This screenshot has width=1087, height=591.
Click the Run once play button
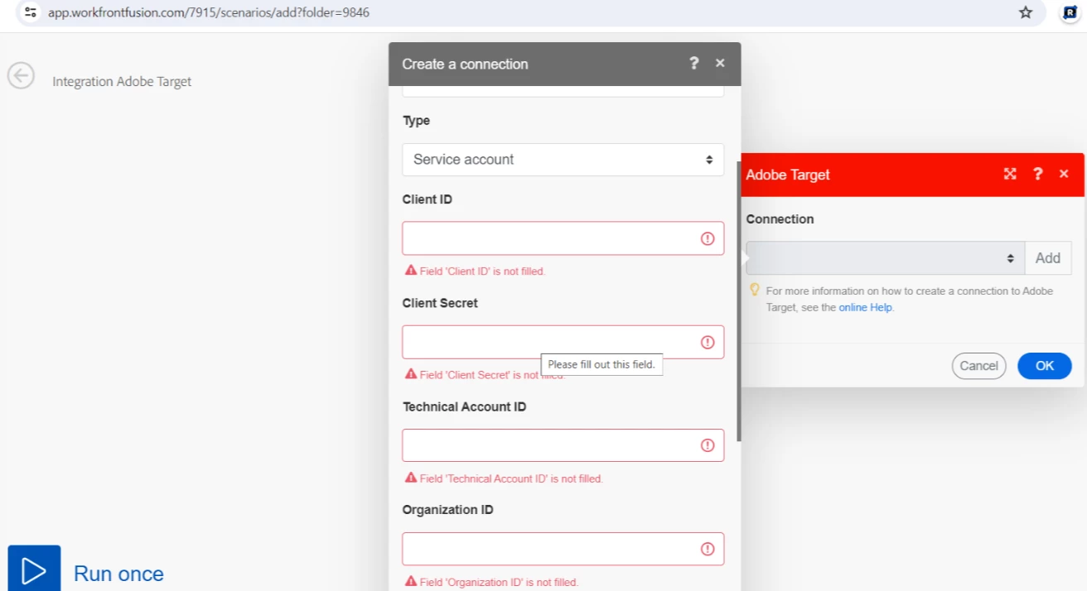pyautogui.click(x=34, y=569)
